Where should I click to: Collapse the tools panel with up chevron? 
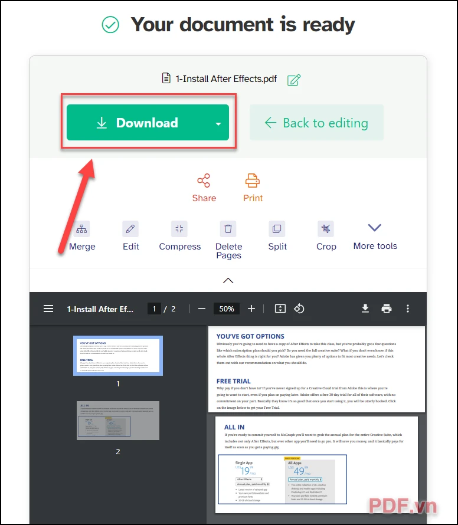click(228, 281)
